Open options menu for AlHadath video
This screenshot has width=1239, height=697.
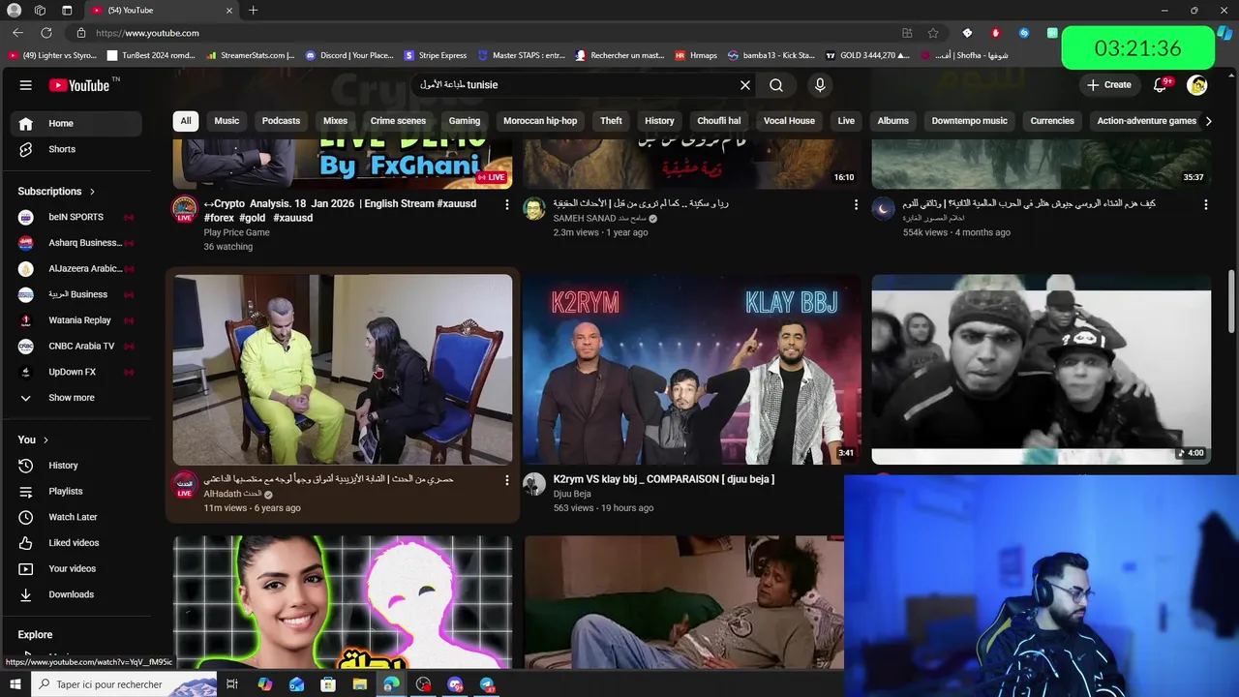click(506, 480)
